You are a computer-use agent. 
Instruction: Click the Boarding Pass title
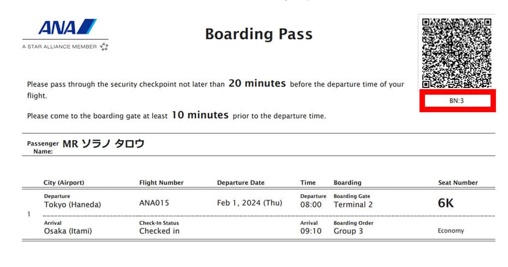(259, 34)
